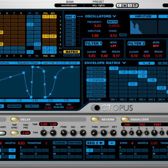Viewport: 168px width, 168px height.
Task: Toggle the INVERT switch left of delay
Action: tap(3, 133)
